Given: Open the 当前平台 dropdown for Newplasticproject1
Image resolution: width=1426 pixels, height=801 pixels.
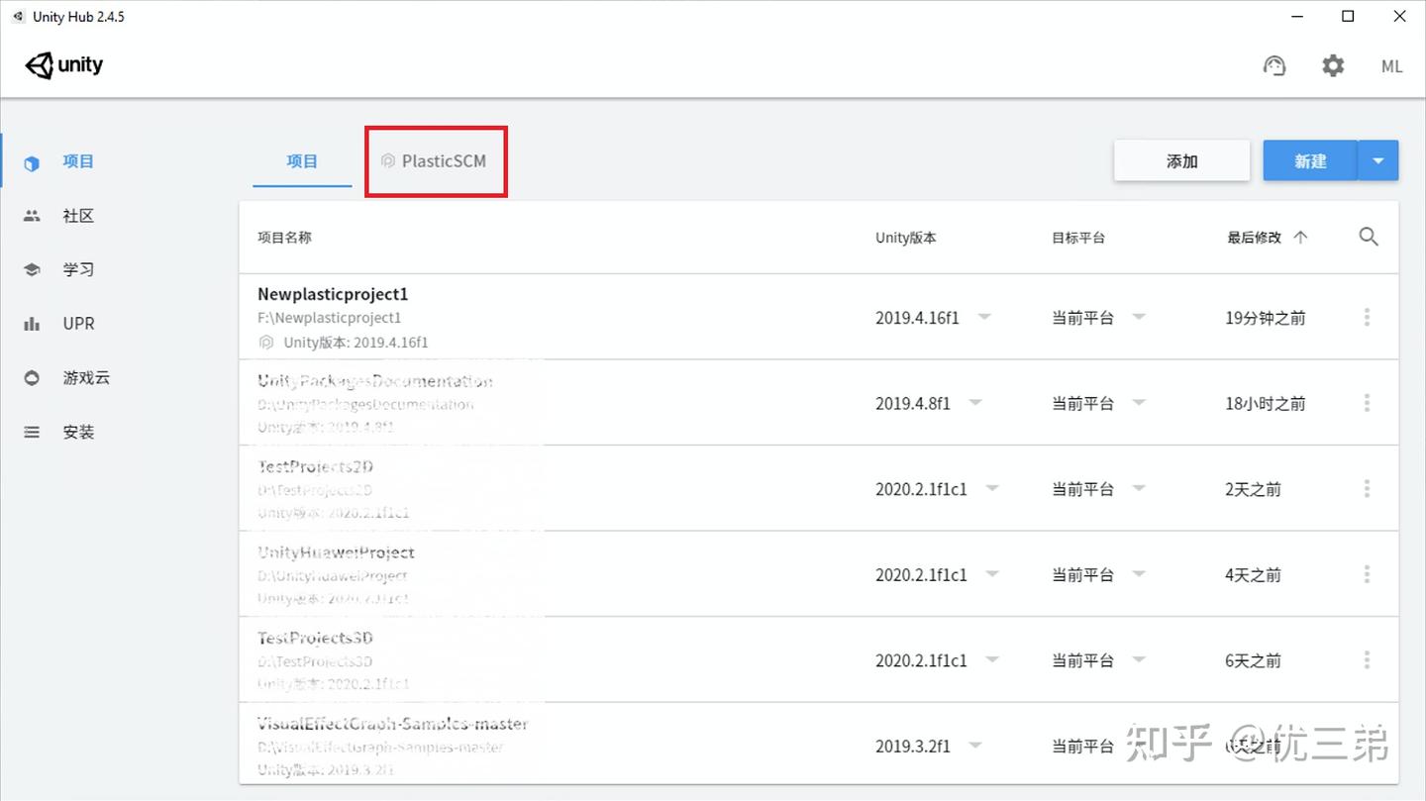Looking at the screenshot, I should pyautogui.click(x=1139, y=317).
